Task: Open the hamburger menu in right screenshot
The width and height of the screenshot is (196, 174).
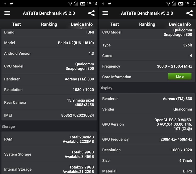Action: 105,13
